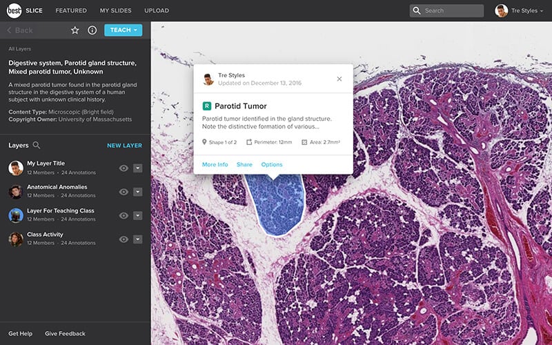The image size is (552, 345).
Task: Expand the TEACH dropdown
Action: (123, 30)
